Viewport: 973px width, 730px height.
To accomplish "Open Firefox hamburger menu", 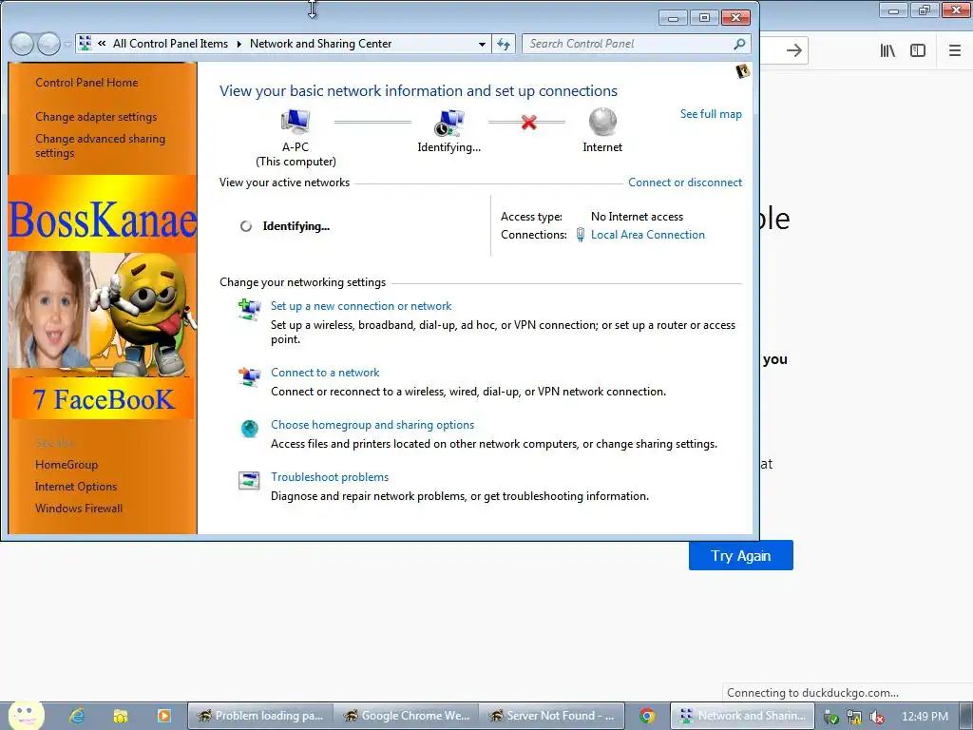I will click(955, 50).
